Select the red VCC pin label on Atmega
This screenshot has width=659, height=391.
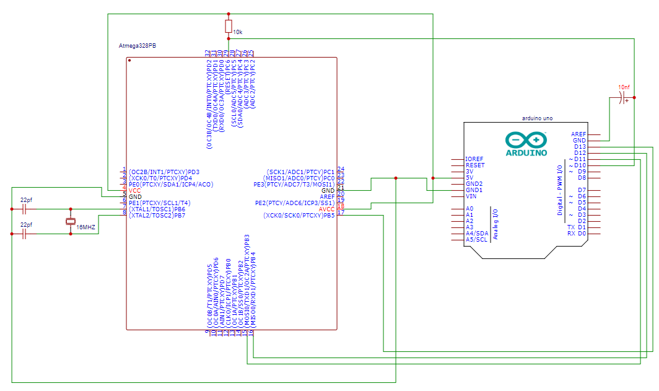click(135, 190)
